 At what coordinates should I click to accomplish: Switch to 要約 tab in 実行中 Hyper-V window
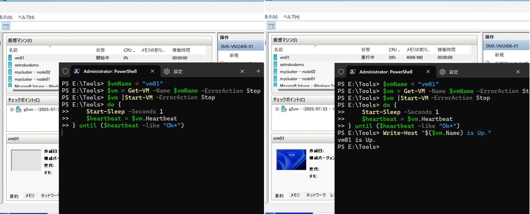[x=279, y=195]
